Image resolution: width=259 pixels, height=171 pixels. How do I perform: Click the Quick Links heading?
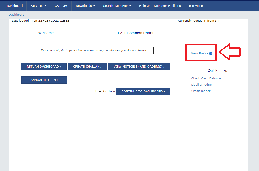217,71
